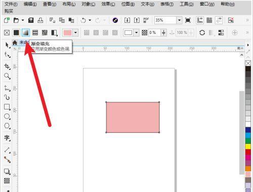Select the No fill icon

point(7,32)
